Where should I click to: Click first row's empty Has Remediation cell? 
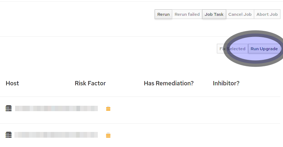tap(169, 109)
